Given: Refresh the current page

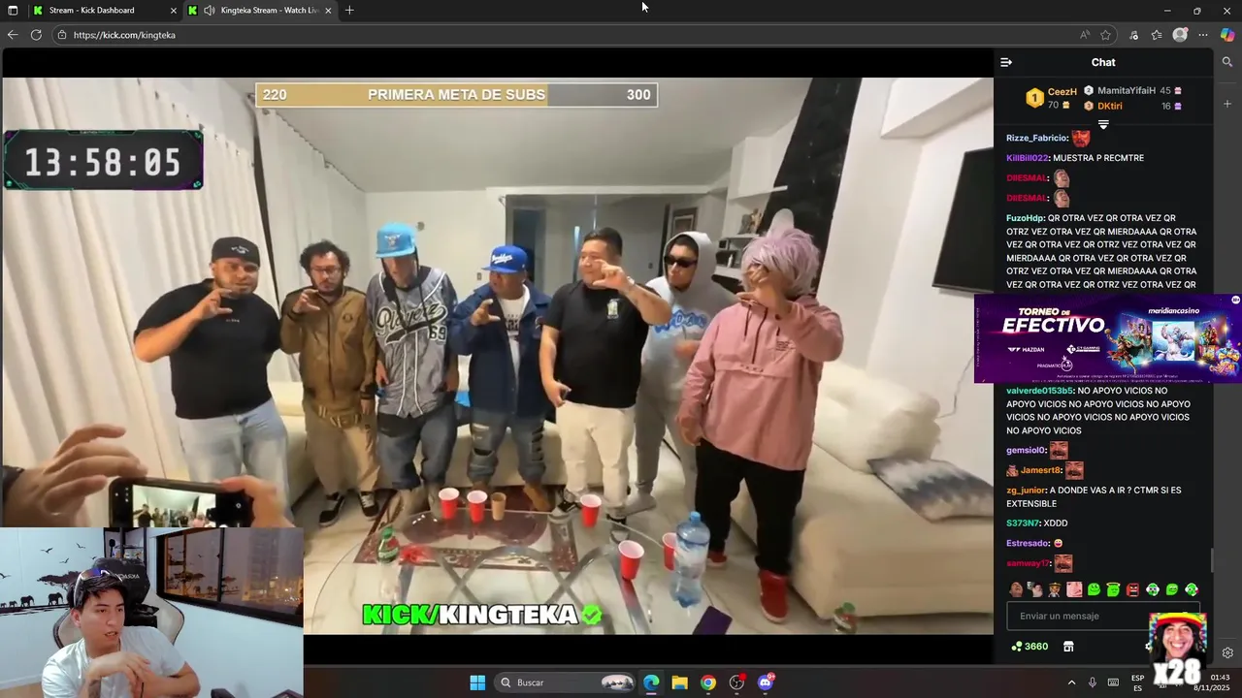Looking at the screenshot, I should 36,35.
